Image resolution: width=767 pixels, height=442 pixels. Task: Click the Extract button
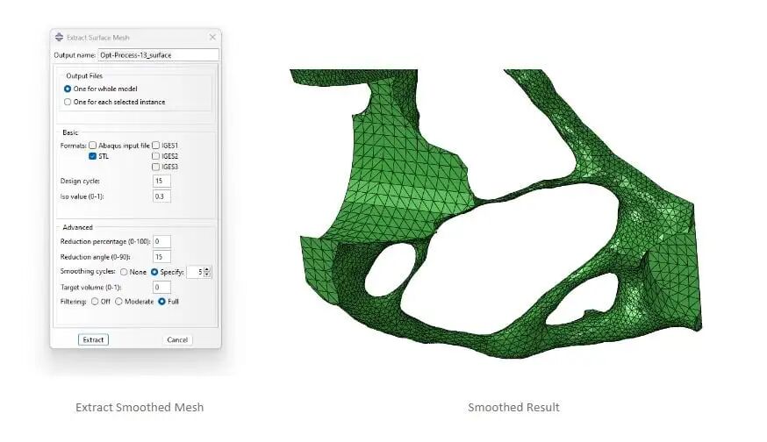(93, 339)
